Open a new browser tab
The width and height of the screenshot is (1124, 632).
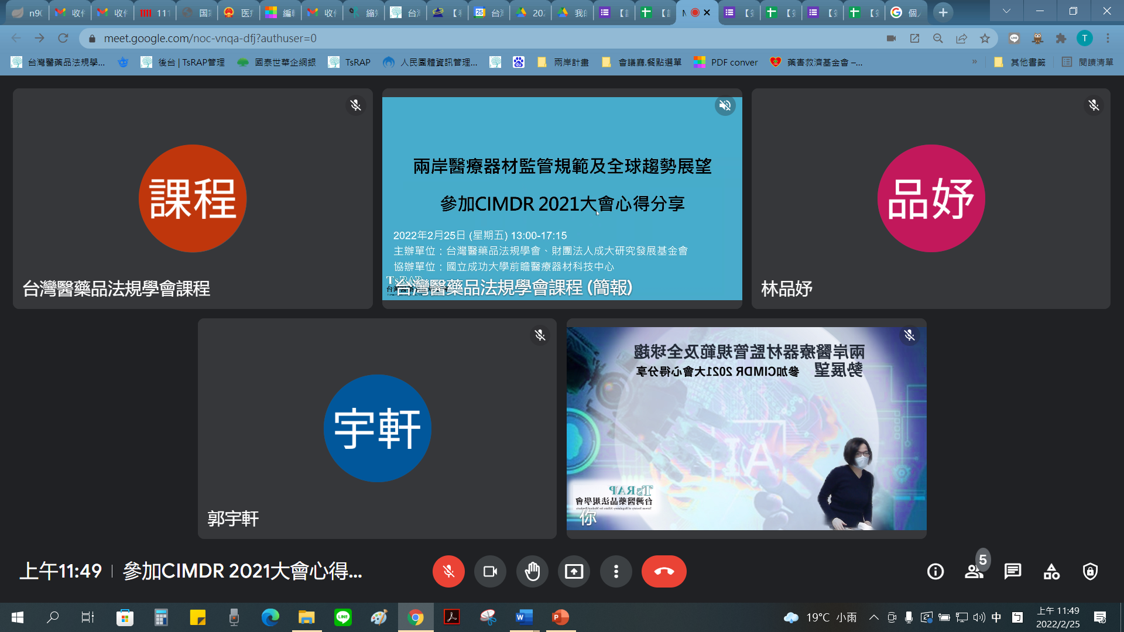[943, 12]
